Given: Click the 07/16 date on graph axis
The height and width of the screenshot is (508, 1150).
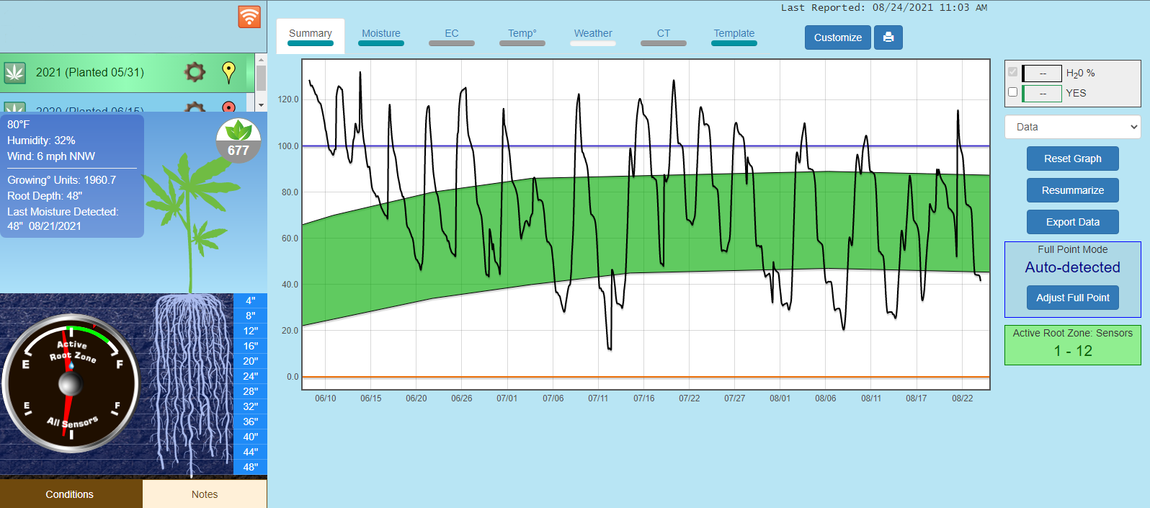Looking at the screenshot, I should [644, 398].
